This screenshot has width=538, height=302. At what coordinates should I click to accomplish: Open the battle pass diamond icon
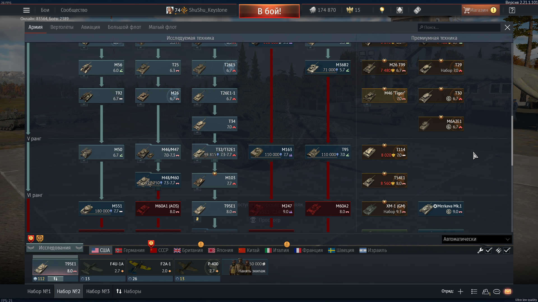(x=400, y=10)
